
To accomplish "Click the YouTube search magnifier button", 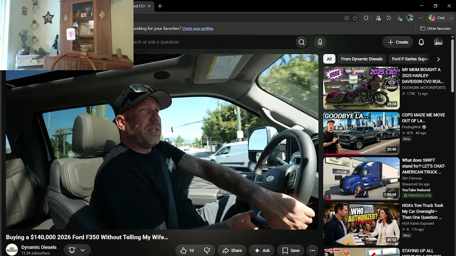I will pos(302,42).
